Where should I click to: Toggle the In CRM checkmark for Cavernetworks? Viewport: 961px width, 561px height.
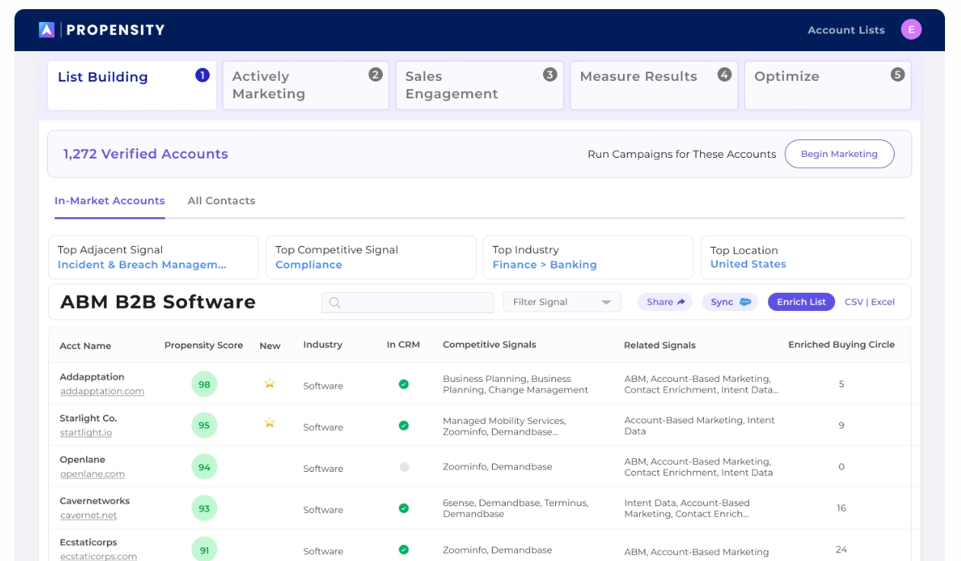pos(403,508)
